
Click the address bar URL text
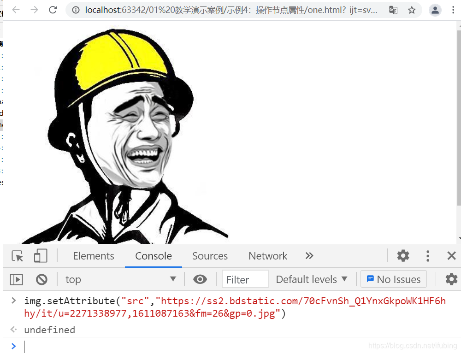pos(231,10)
